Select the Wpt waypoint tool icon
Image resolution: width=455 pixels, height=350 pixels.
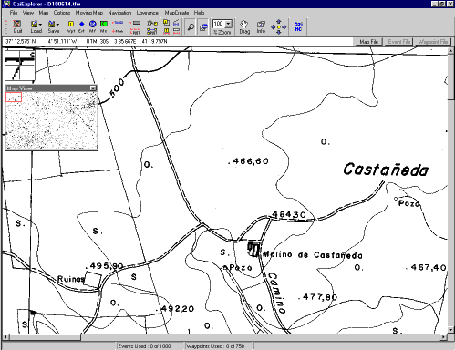coord(71,26)
